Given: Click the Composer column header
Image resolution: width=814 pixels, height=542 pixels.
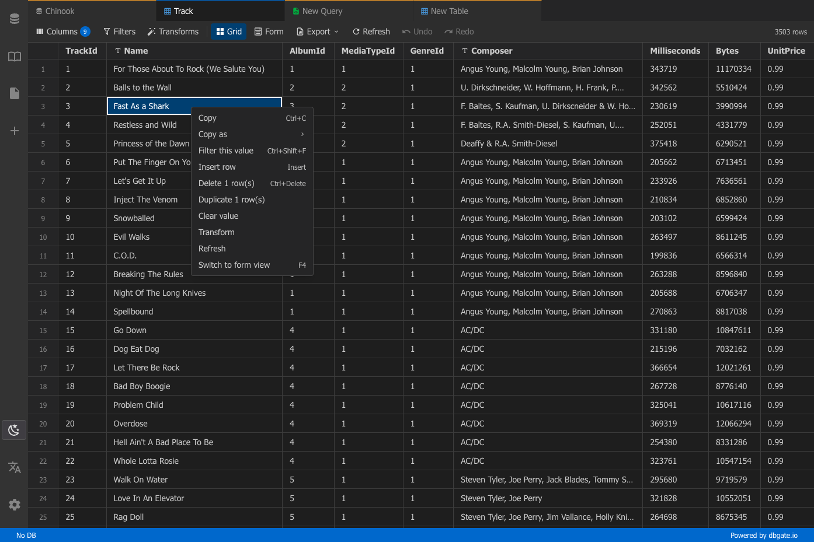Looking at the screenshot, I should 548,51.
